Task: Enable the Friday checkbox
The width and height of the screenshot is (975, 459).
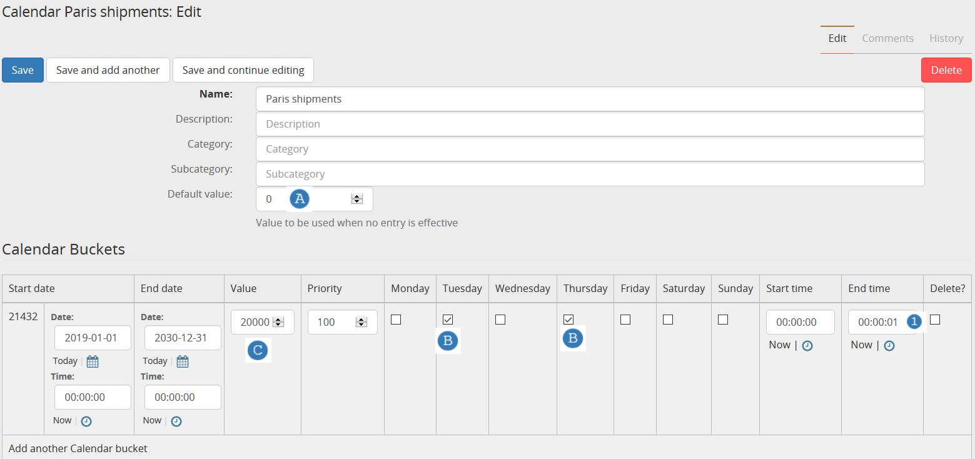Action: [x=625, y=320]
